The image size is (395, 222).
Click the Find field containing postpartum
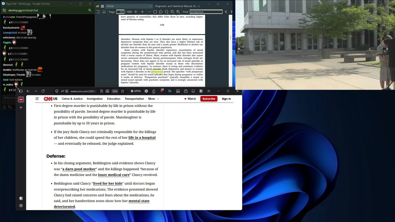(206, 12)
